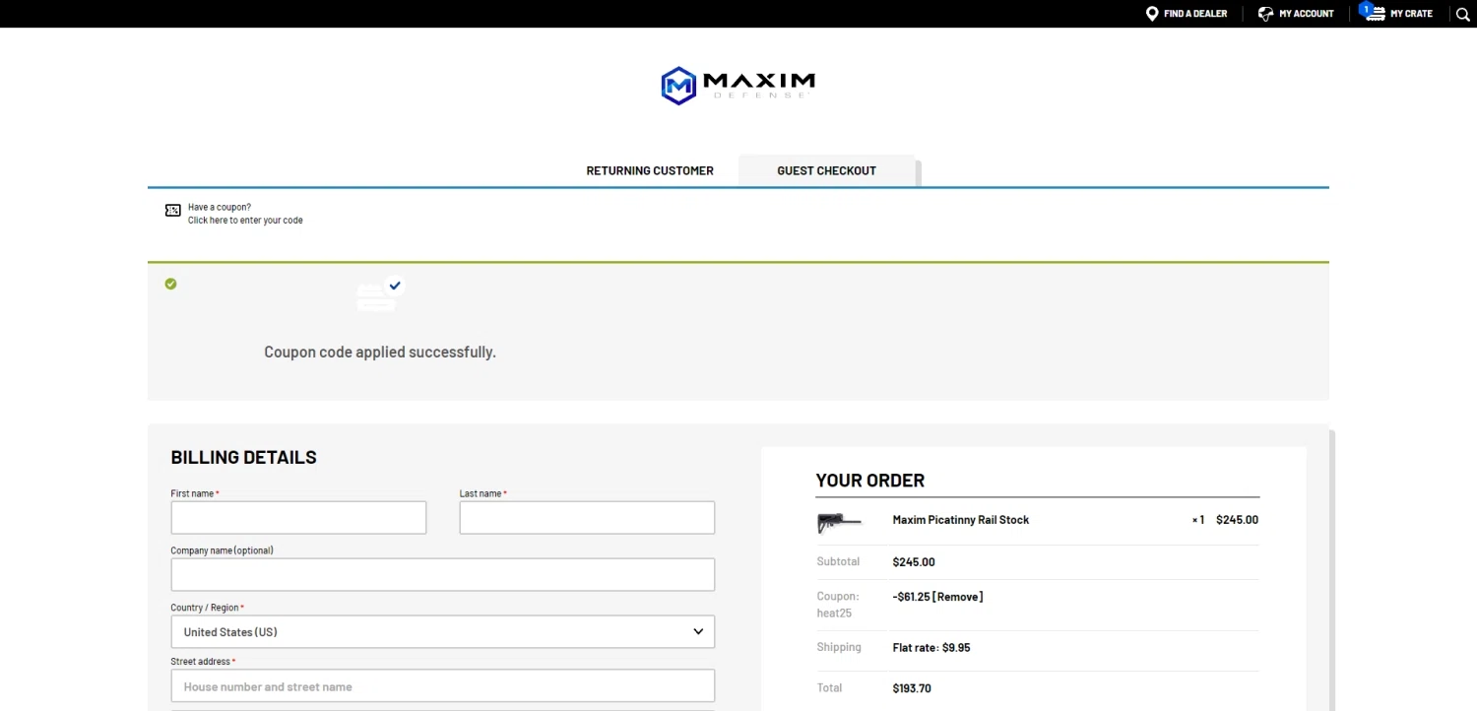The height and width of the screenshot is (711, 1477).
Task: Open the My Crate cart icon
Action: tap(1375, 14)
